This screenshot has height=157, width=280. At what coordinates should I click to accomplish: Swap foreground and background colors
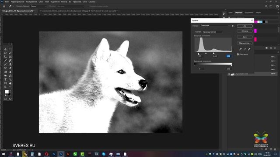[x=10, y=91]
